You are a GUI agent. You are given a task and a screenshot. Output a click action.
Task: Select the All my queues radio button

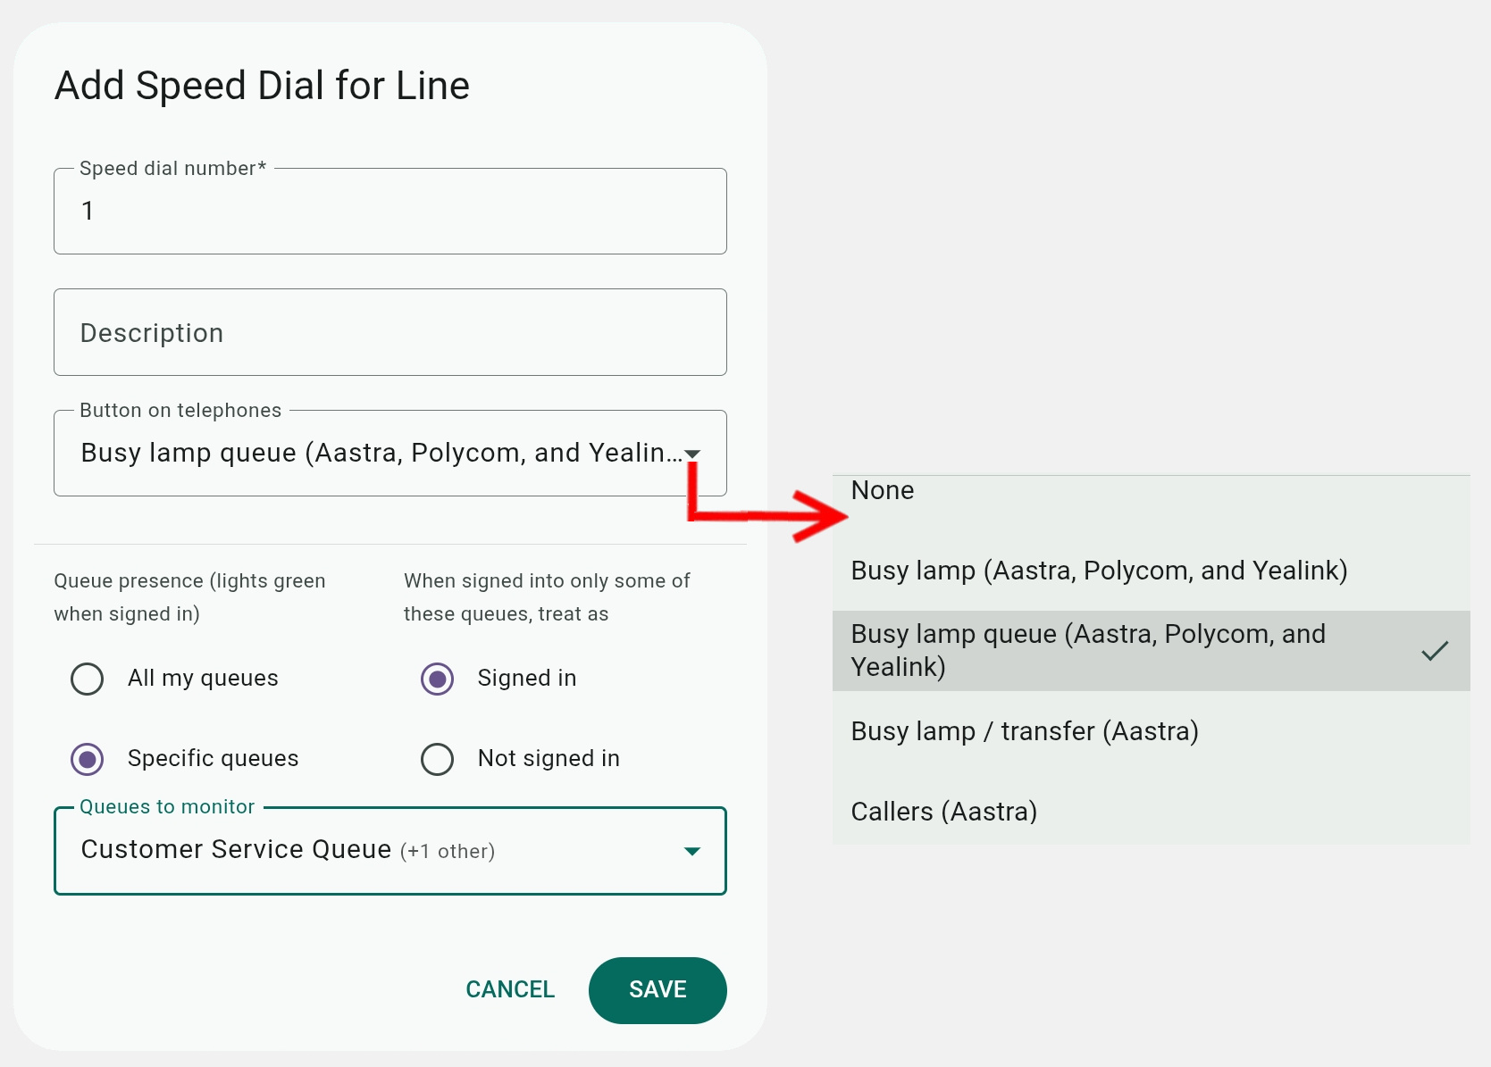tap(88, 679)
